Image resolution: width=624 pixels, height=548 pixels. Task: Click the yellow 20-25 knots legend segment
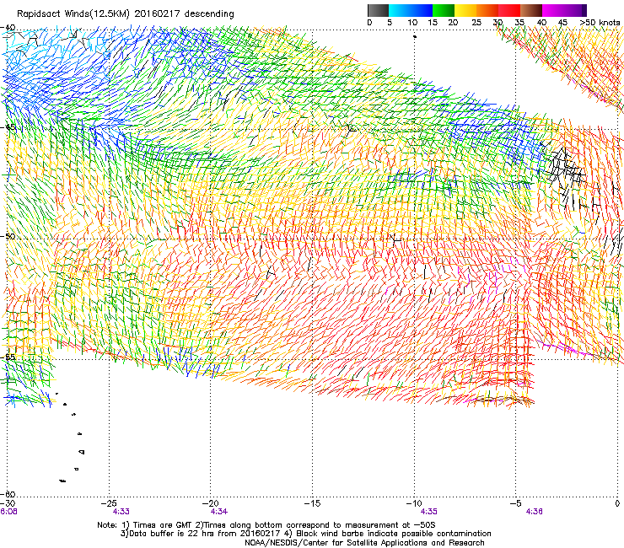tap(465, 10)
